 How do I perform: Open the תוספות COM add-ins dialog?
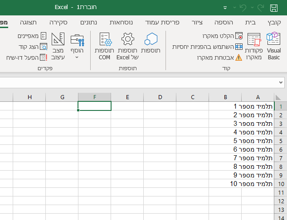104,47
